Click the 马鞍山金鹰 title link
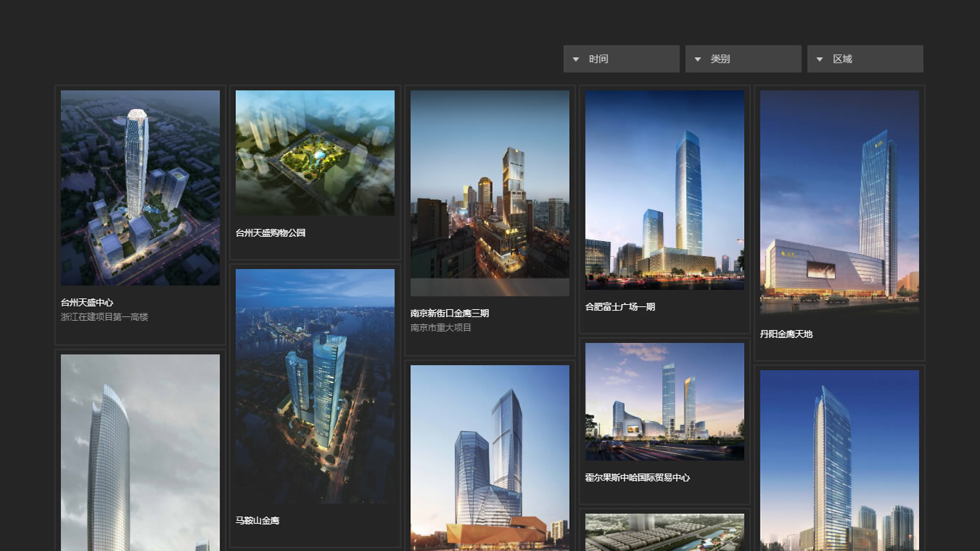 pos(258,521)
